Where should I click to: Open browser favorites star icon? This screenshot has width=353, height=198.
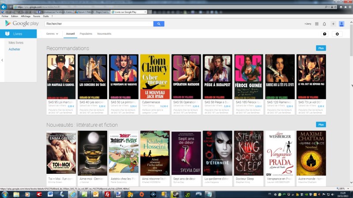tap(345, 7)
